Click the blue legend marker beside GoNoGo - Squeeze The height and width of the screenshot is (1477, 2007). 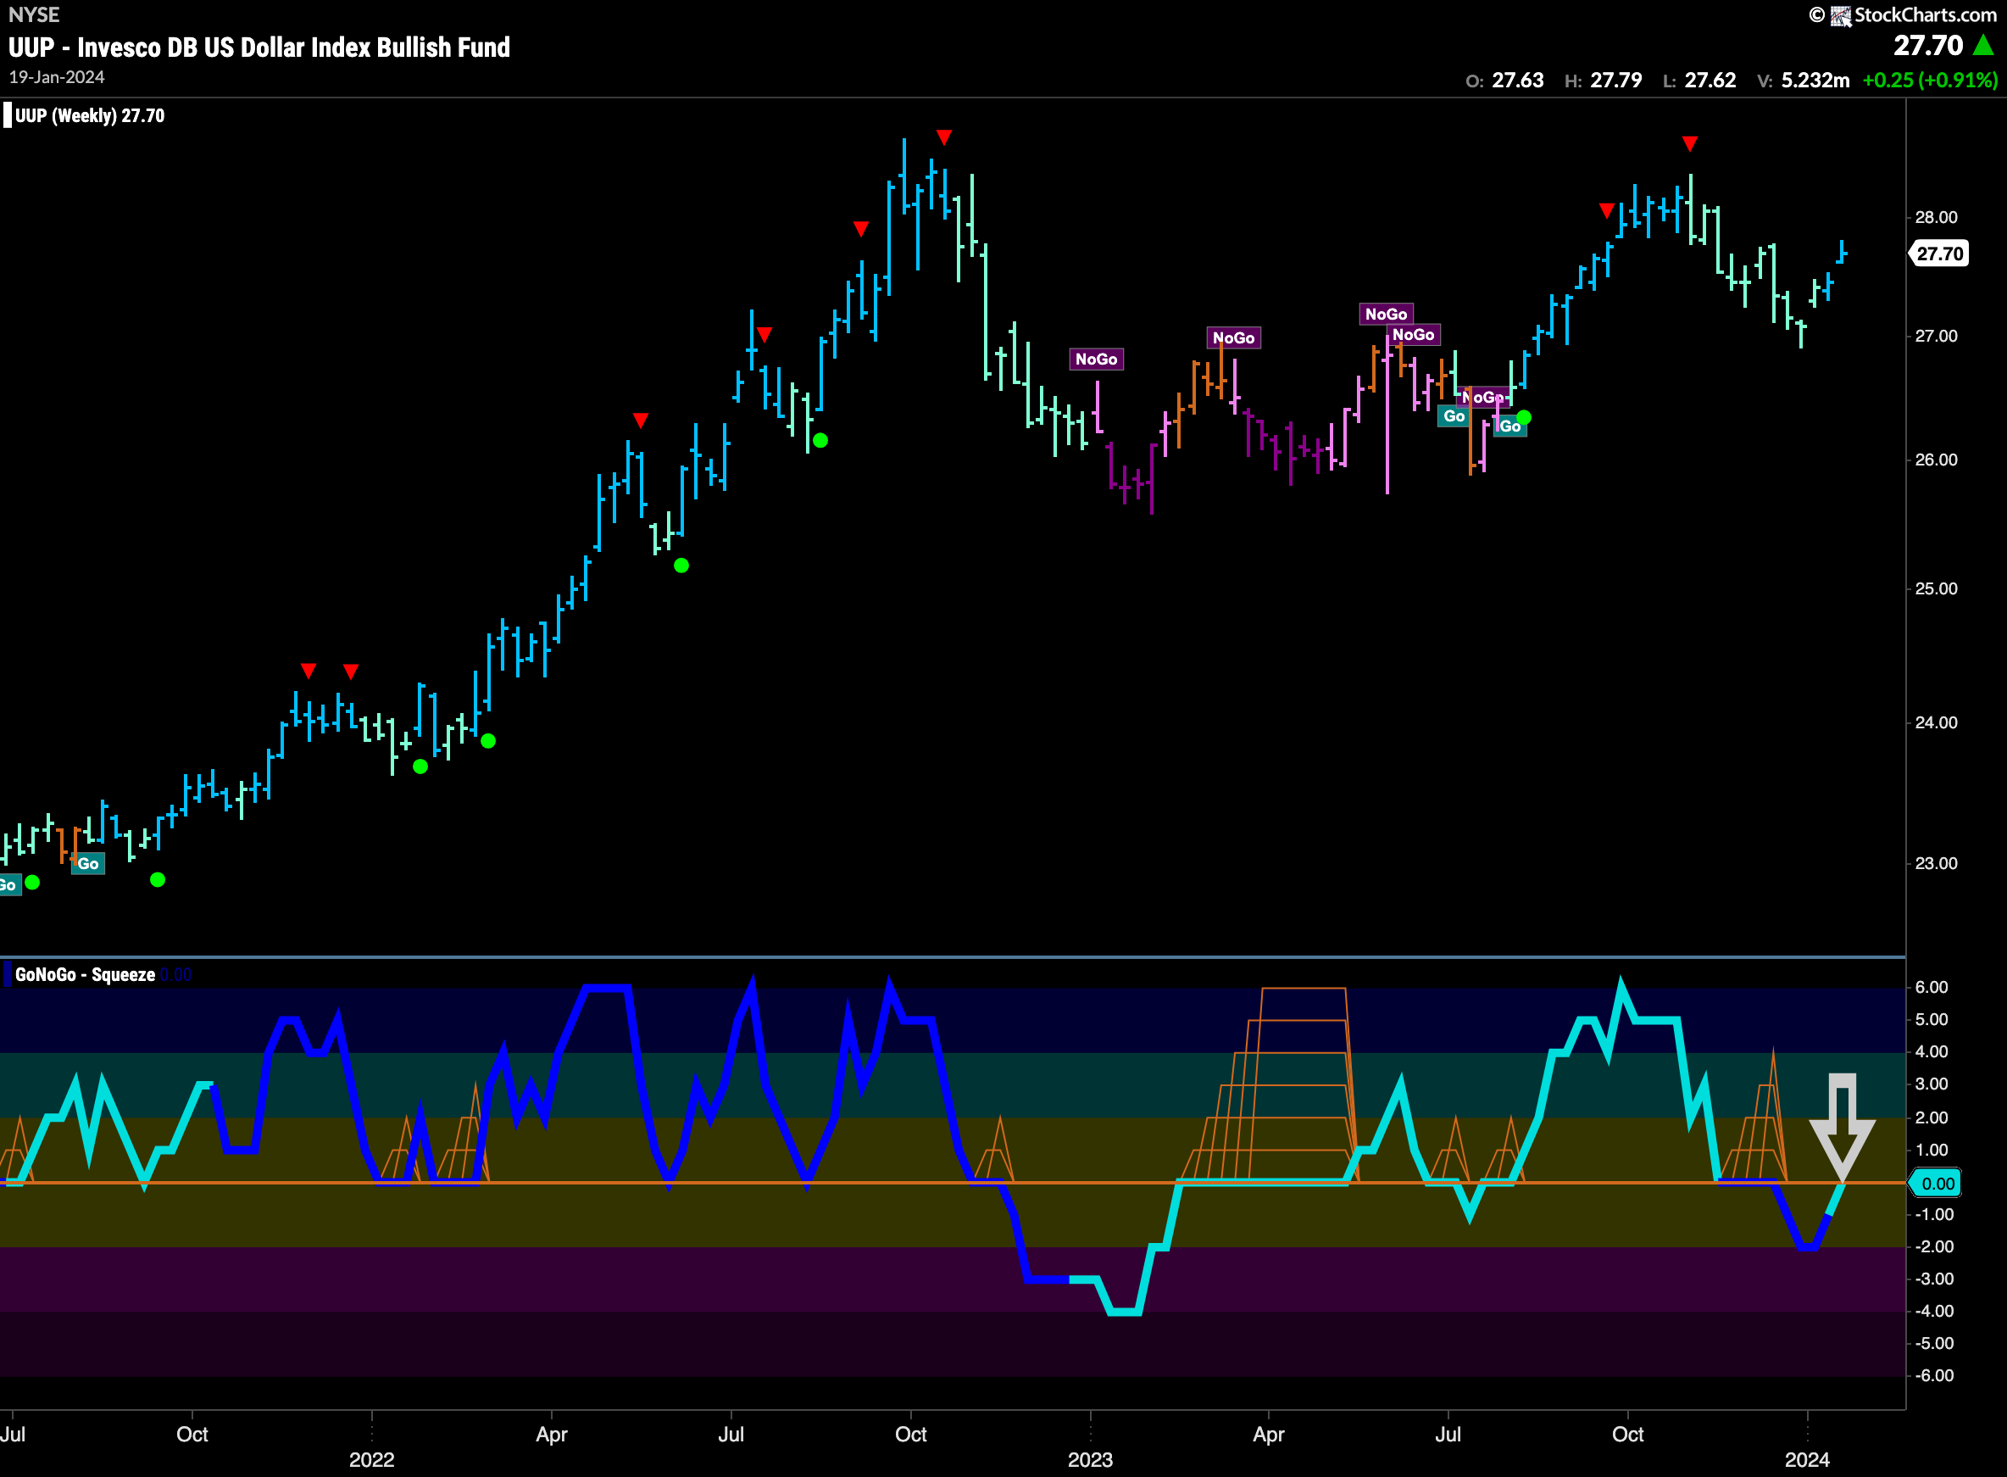[x=7, y=973]
